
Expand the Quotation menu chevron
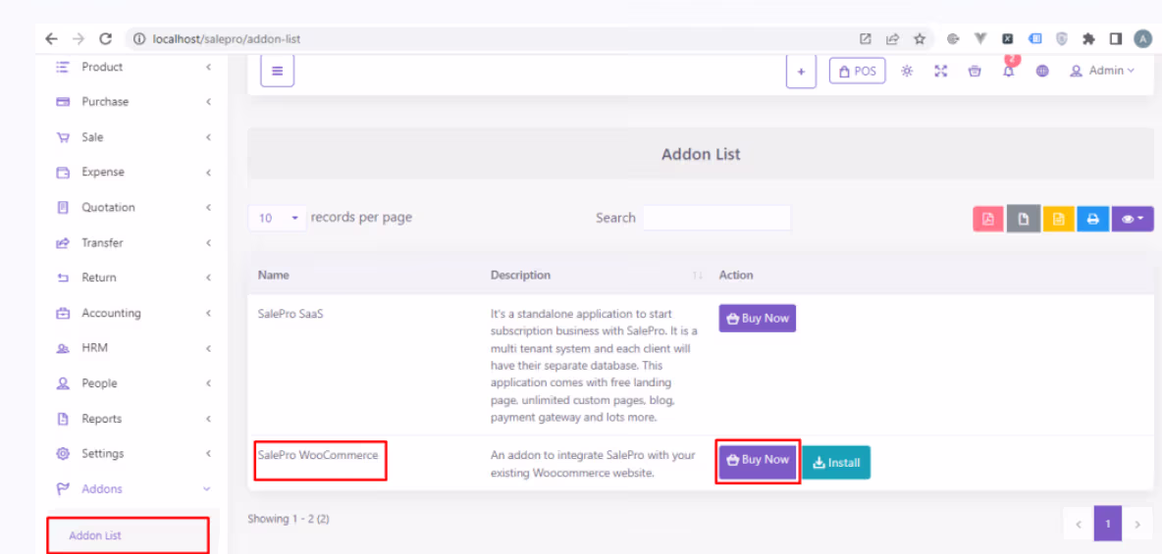pyautogui.click(x=208, y=207)
